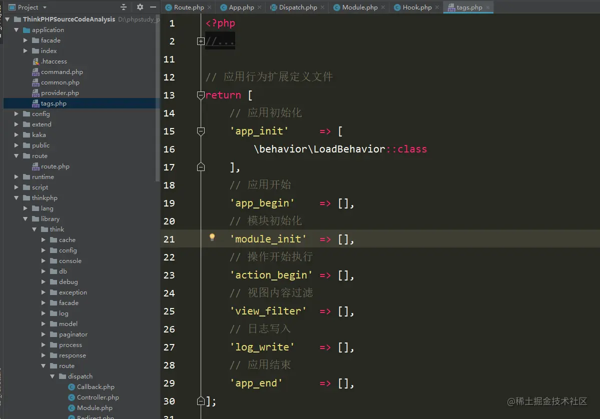Close the Dispatch.php tab
This screenshot has height=419, width=600.
pos(323,7)
